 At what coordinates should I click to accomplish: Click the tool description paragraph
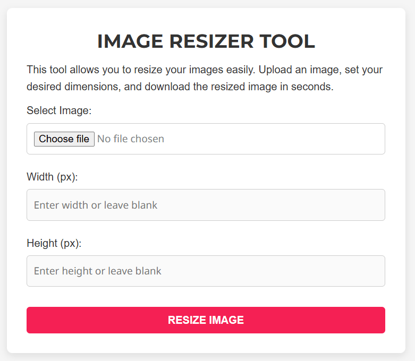206,78
